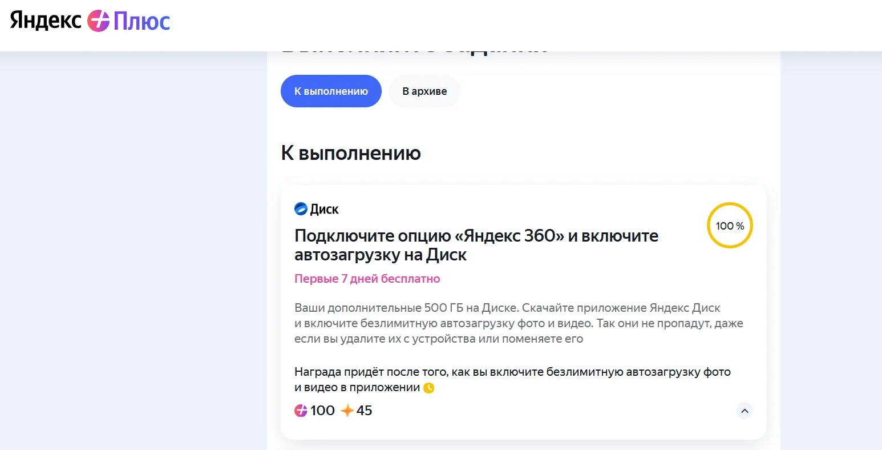Click the Plus points icon beside 100
The width and height of the screenshot is (882, 450).
(x=301, y=411)
